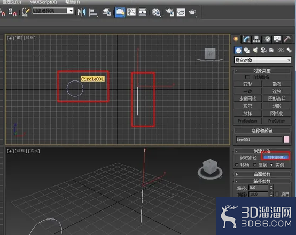296x235 pixels.
Task: Switch to the Hierarchy panel tab
Action: (x=256, y=39)
